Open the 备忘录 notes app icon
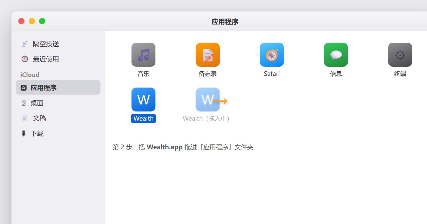Image resolution: width=427 pixels, height=224 pixels. 208,55
